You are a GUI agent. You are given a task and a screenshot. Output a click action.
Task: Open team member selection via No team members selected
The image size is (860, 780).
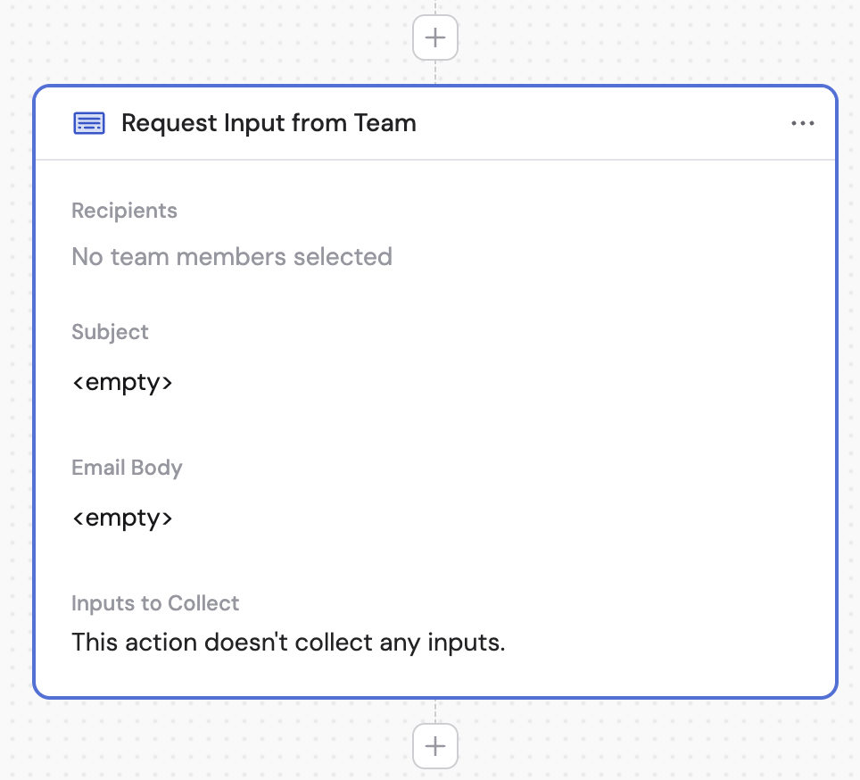231,256
